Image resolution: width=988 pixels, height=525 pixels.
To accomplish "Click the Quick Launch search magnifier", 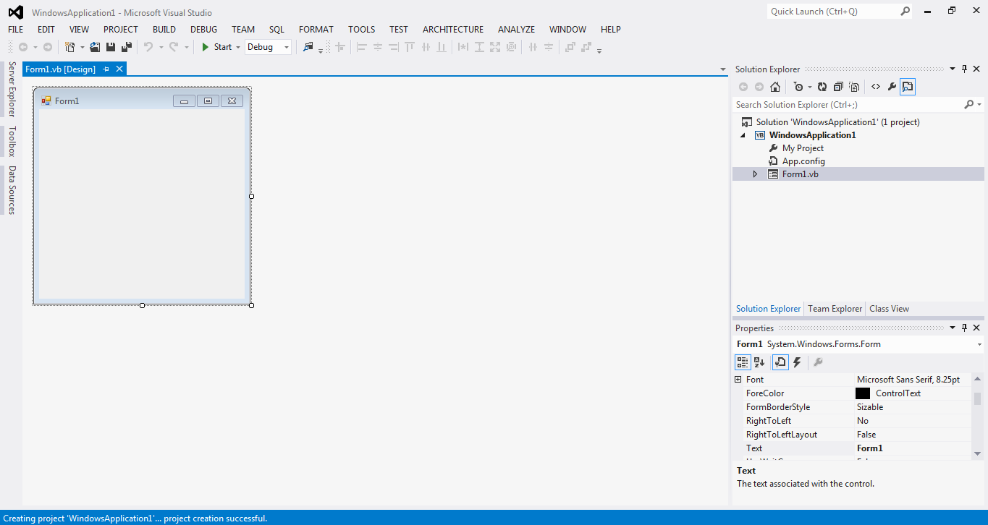I will click(905, 11).
